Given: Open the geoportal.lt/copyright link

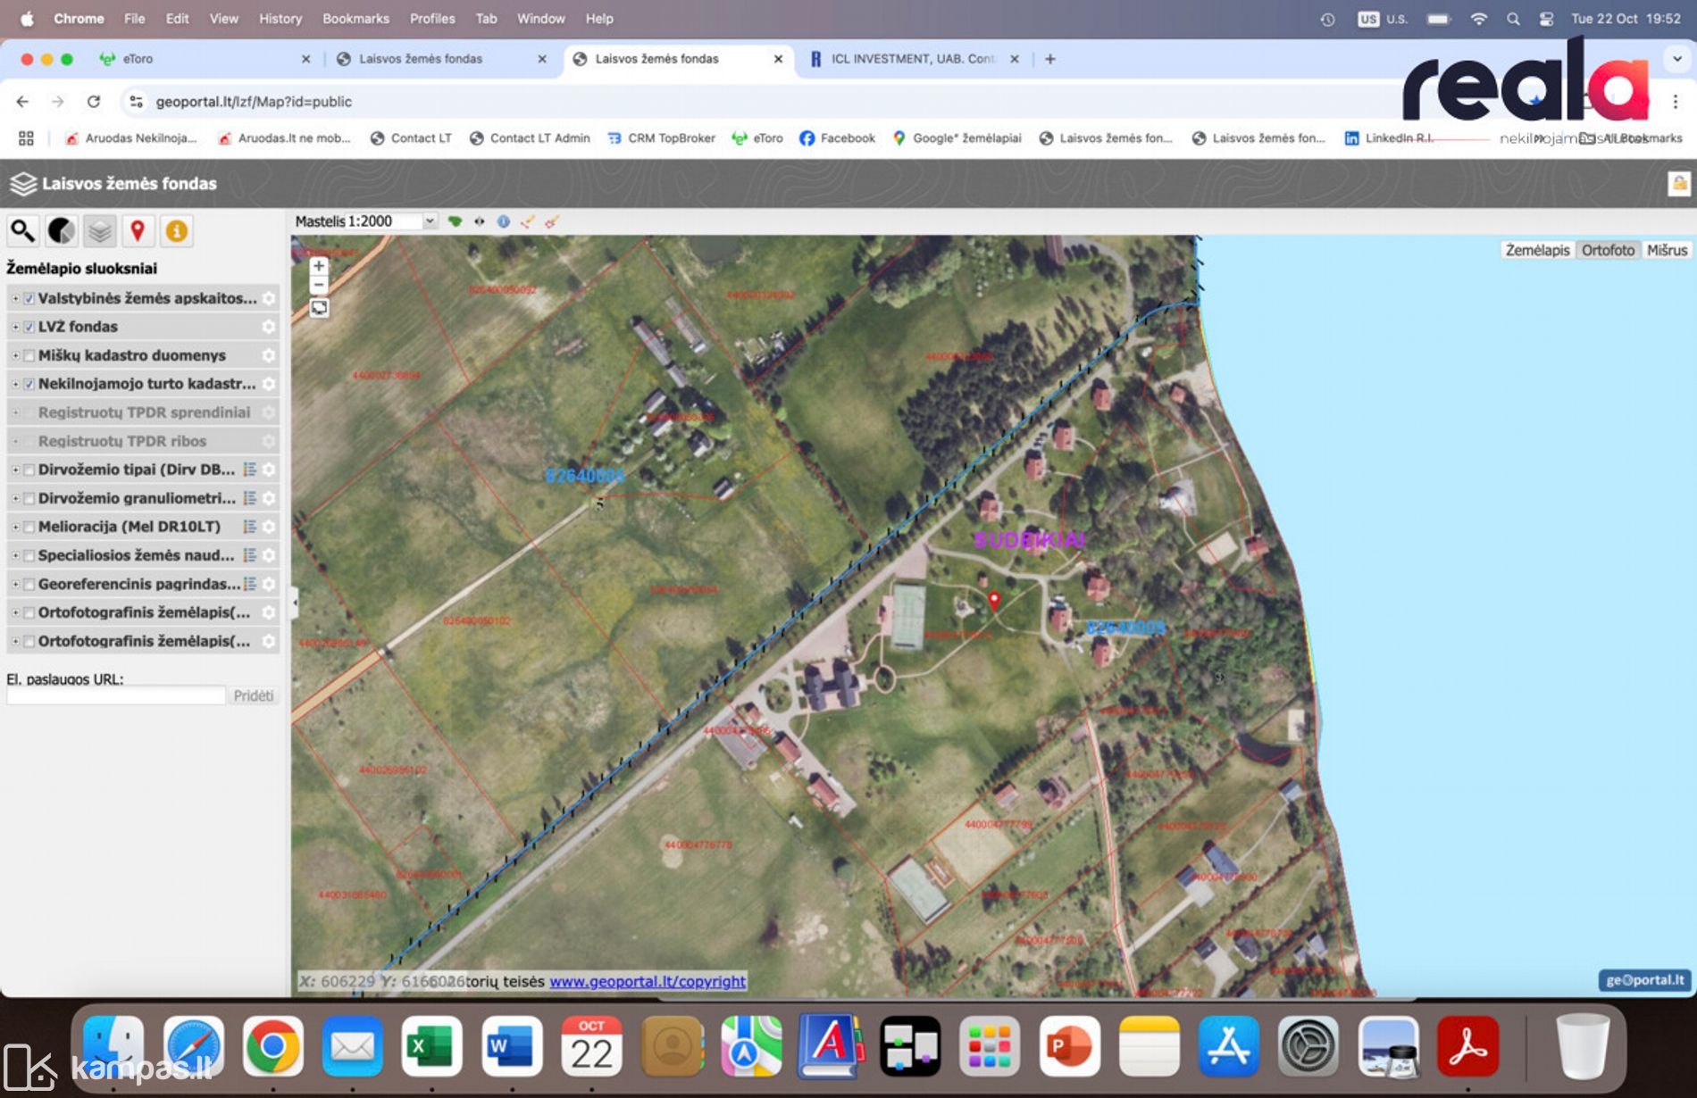Looking at the screenshot, I should click(647, 981).
